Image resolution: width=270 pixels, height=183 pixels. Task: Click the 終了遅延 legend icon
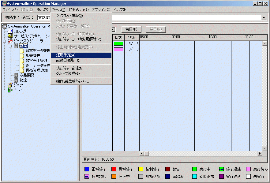click(221, 169)
